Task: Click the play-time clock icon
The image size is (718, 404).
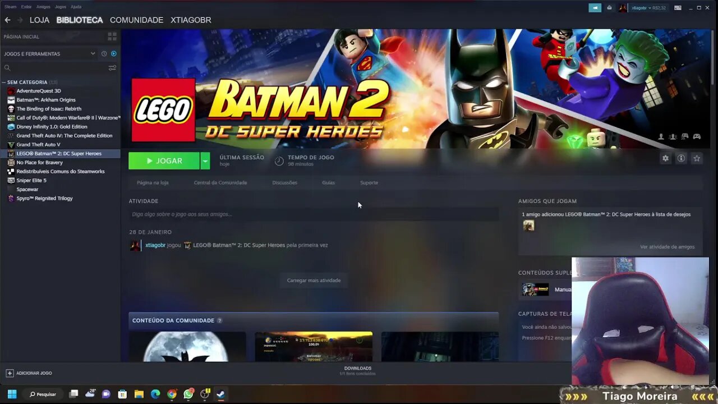Action: 279,161
